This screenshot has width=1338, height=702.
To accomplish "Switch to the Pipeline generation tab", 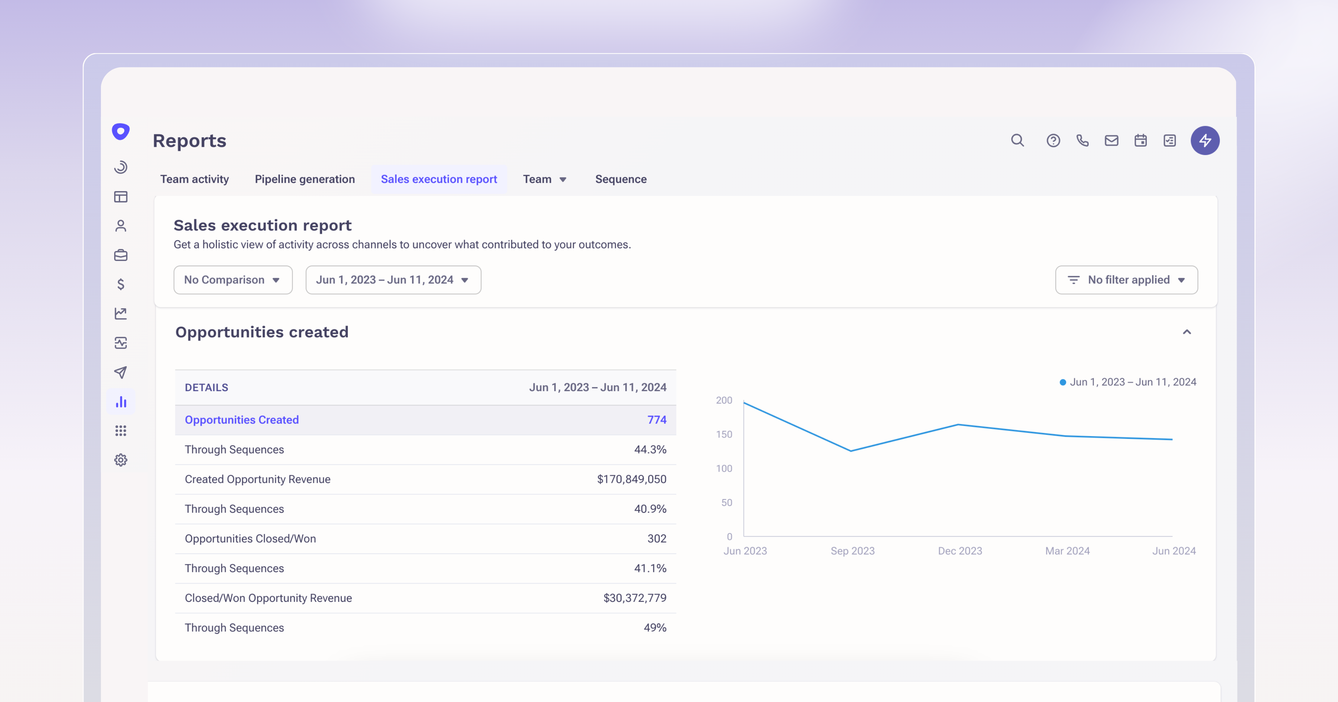I will pyautogui.click(x=305, y=179).
